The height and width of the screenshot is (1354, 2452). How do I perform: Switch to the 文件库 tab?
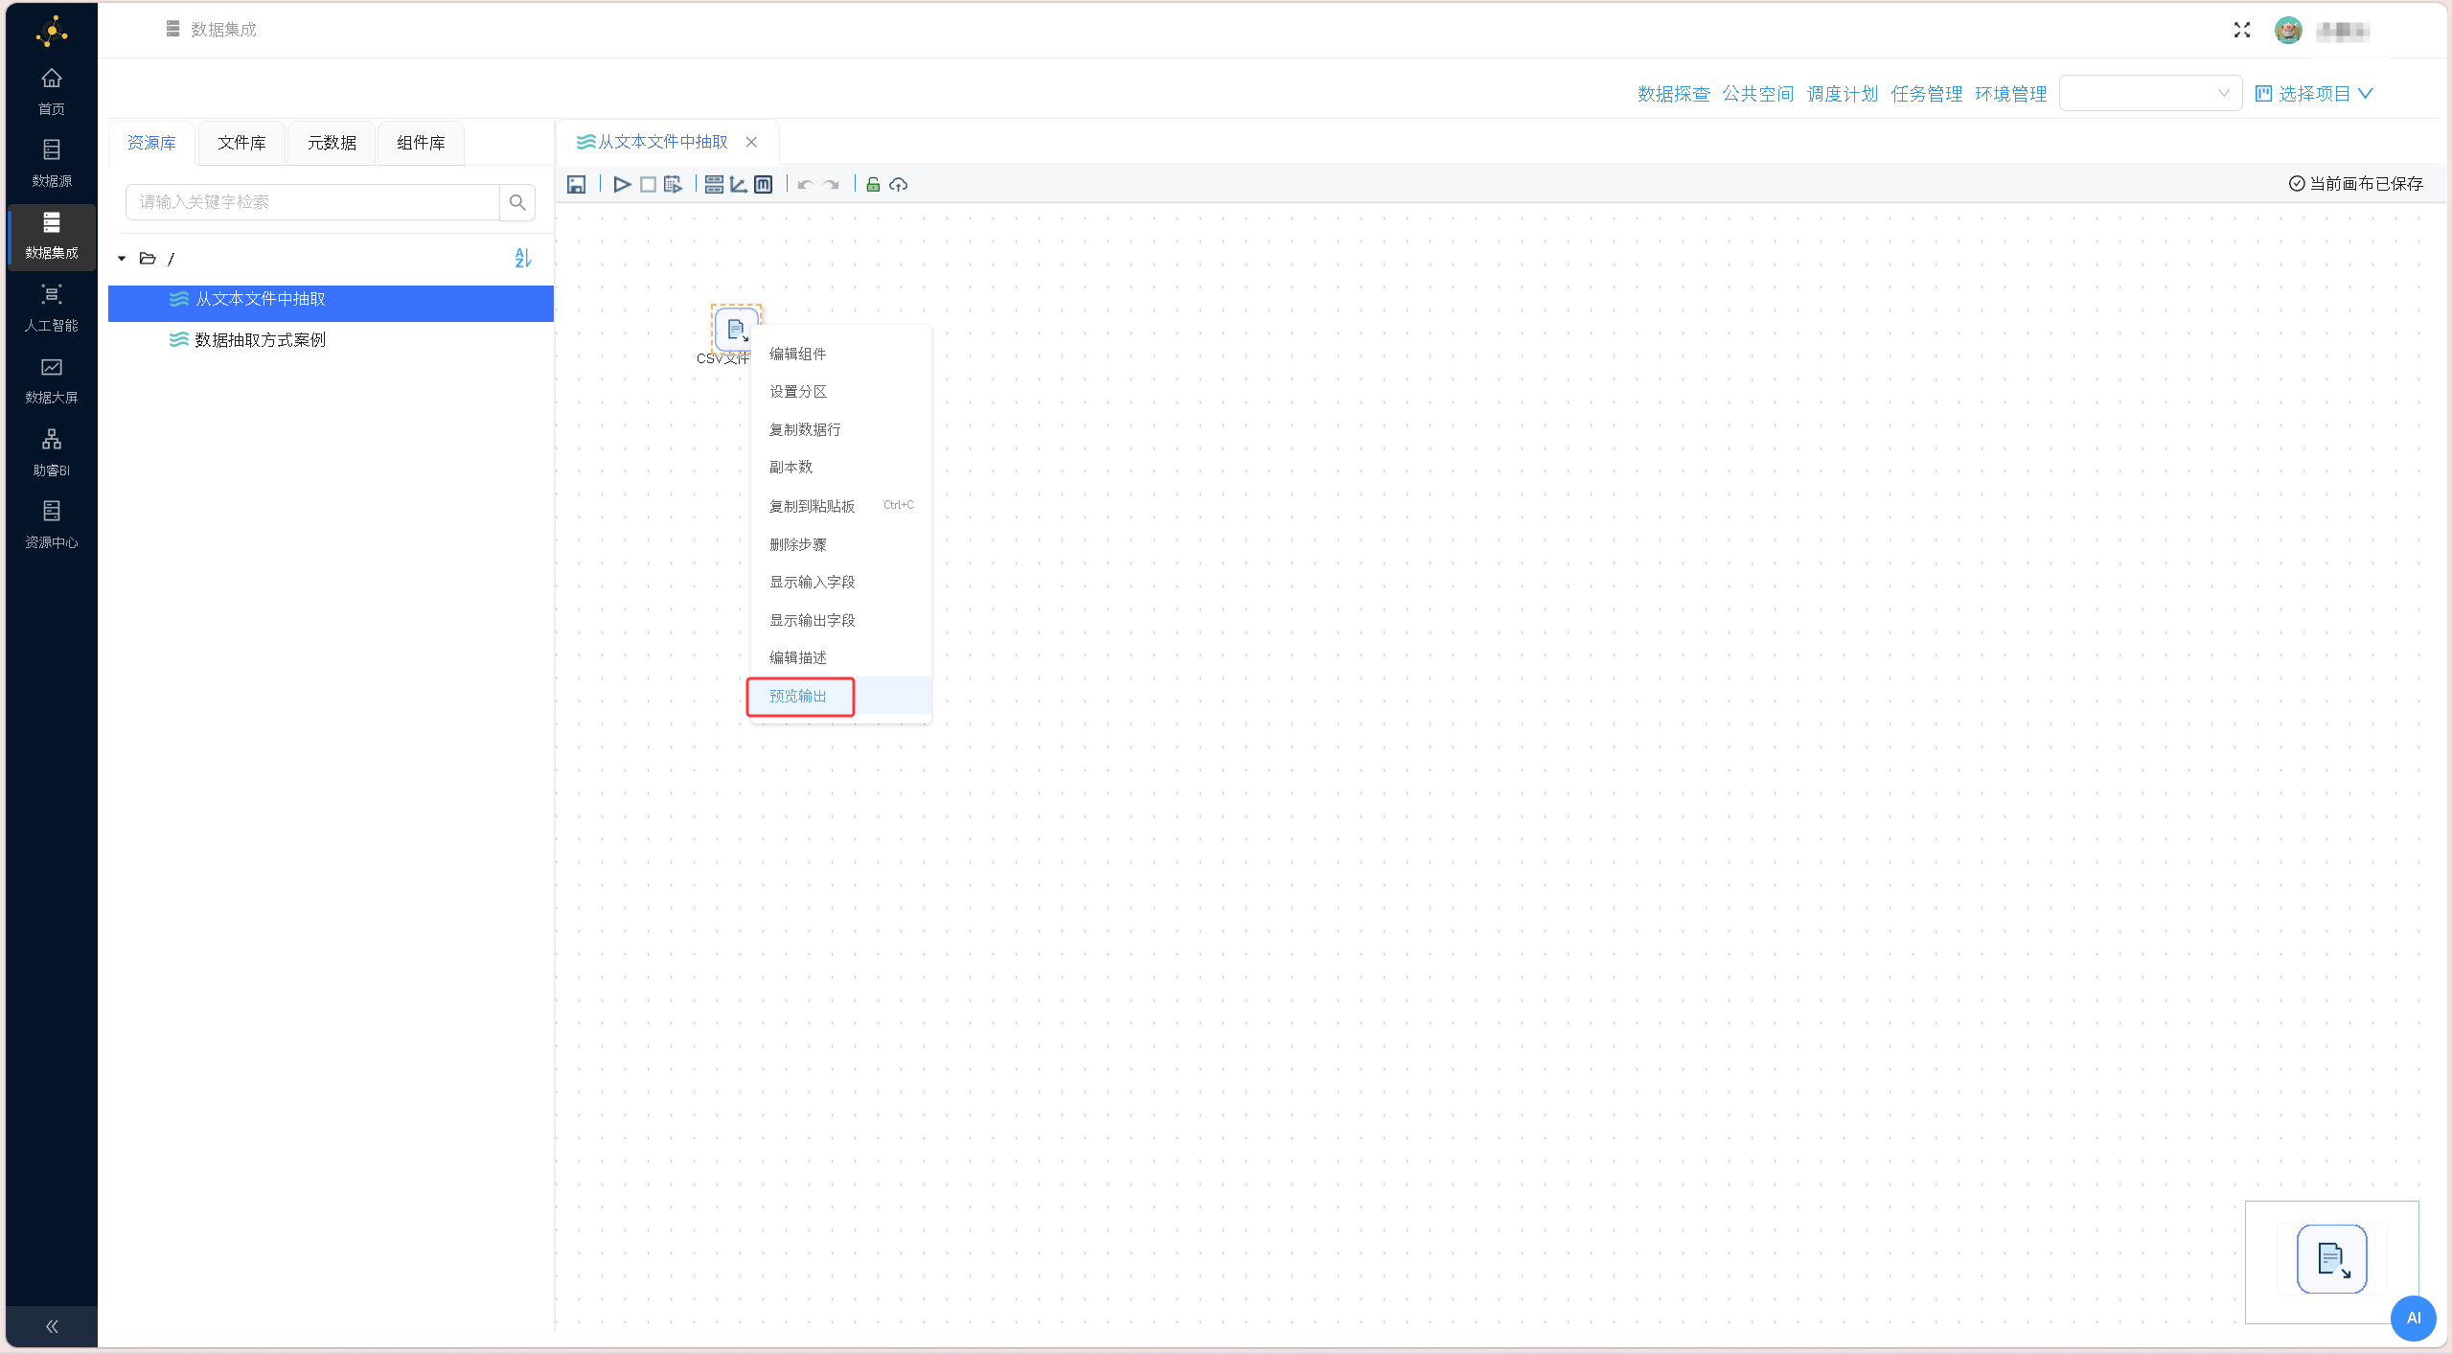[x=241, y=143]
